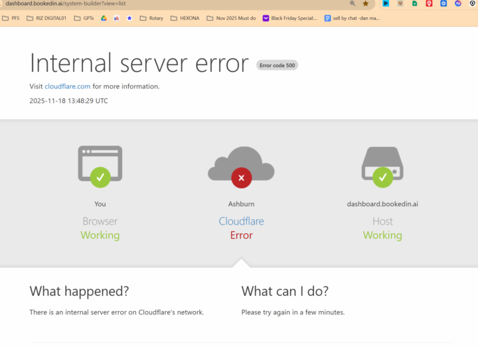Open the Black Friday Special bookmark
Screen dimensions: 478x347
click(290, 19)
